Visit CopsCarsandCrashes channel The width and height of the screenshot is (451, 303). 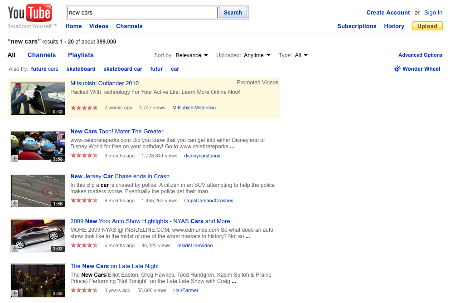(209, 200)
